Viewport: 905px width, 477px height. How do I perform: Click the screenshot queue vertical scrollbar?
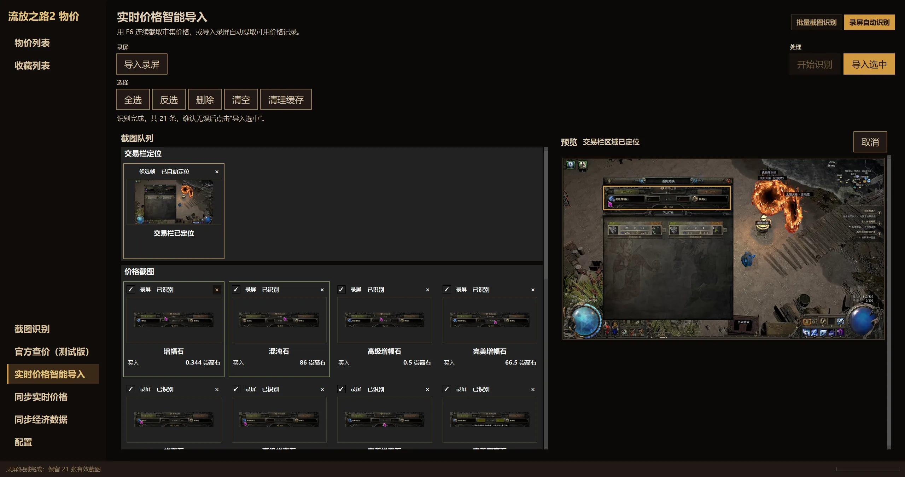(546, 298)
